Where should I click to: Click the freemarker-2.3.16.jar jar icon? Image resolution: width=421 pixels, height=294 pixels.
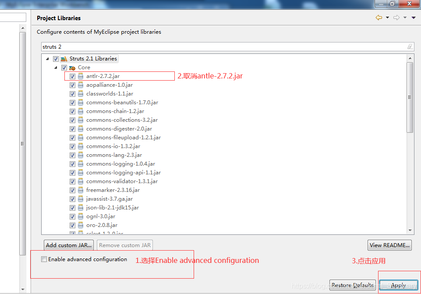click(x=81, y=190)
